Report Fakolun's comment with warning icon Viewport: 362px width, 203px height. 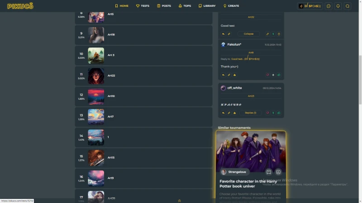234,75
